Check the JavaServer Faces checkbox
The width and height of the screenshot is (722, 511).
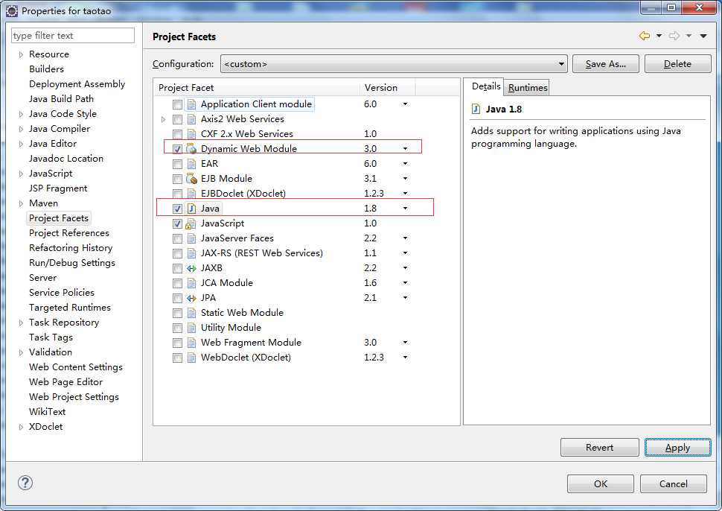click(x=177, y=238)
